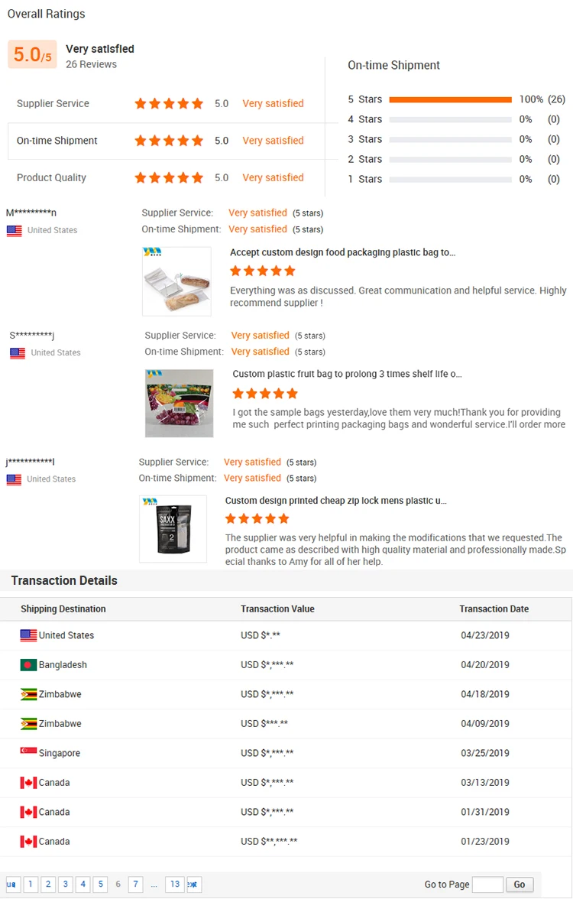Click the 5 Stars orange progress bar
The image size is (573, 899).
click(450, 99)
